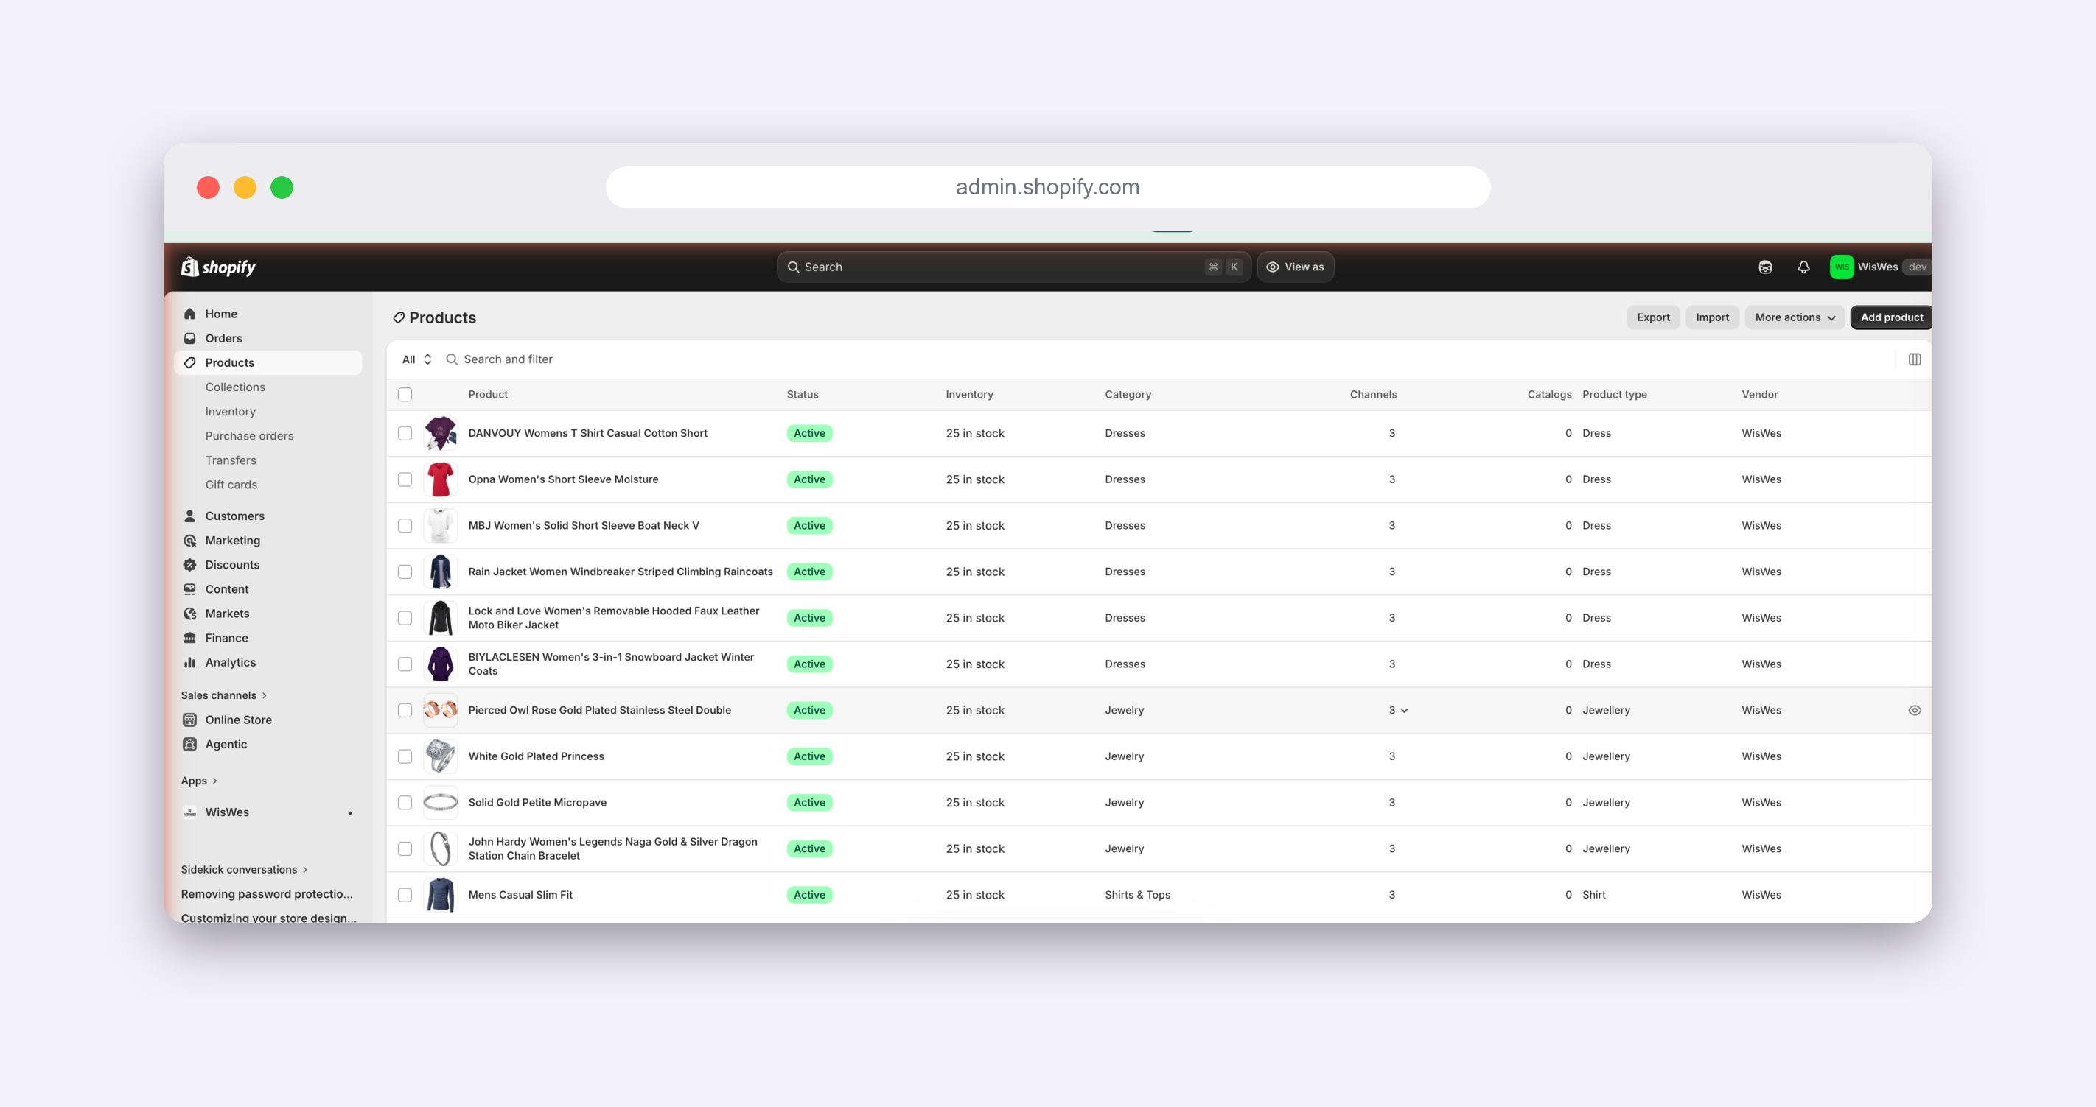Open the View as button
Screen dimensions: 2096x1107
coord(1296,267)
